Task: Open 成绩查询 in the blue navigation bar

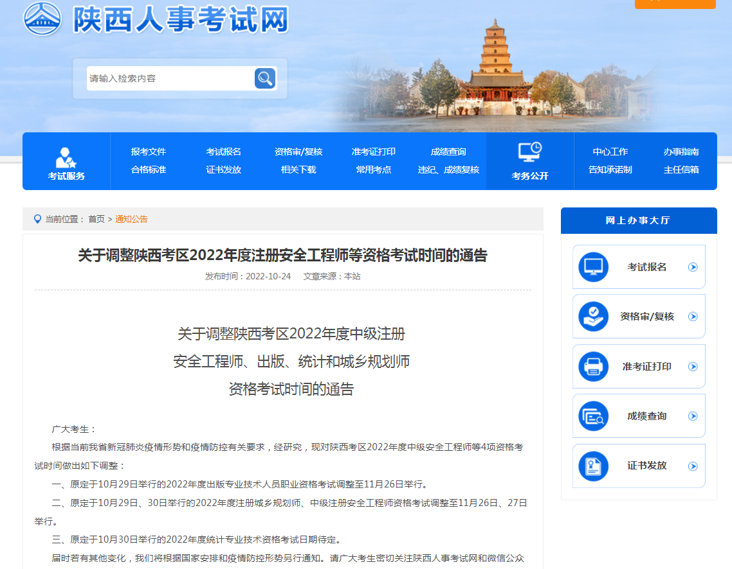Action: [x=448, y=152]
